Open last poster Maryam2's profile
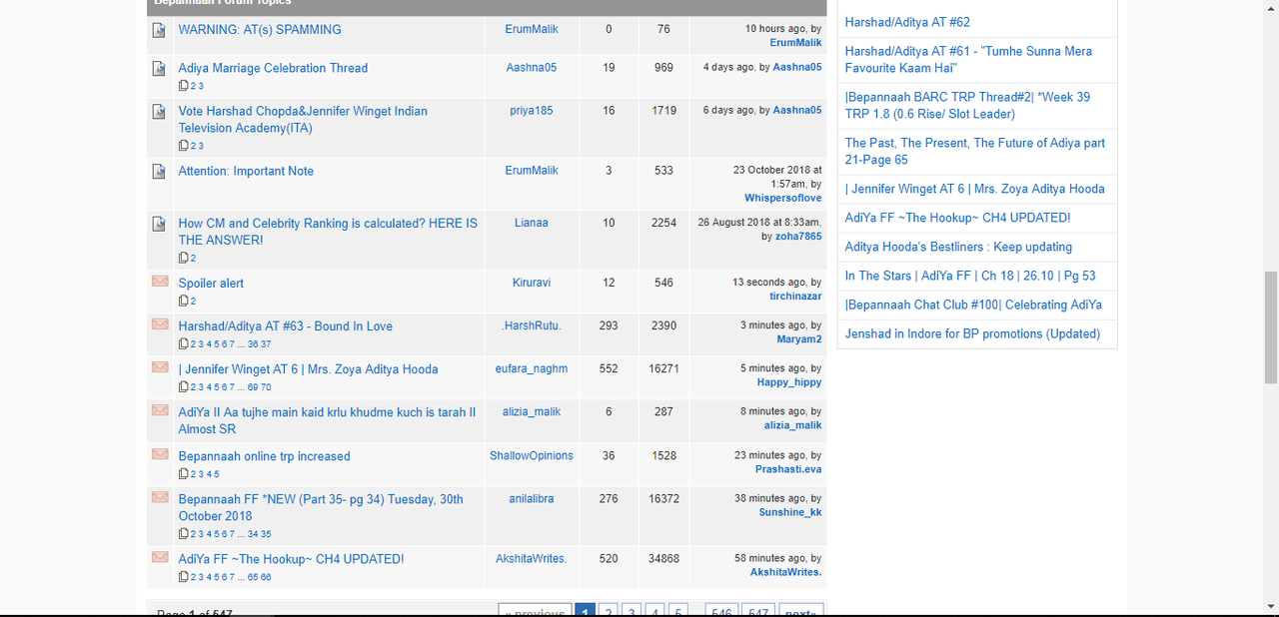Viewport: 1279px width, 617px height. pos(799,339)
